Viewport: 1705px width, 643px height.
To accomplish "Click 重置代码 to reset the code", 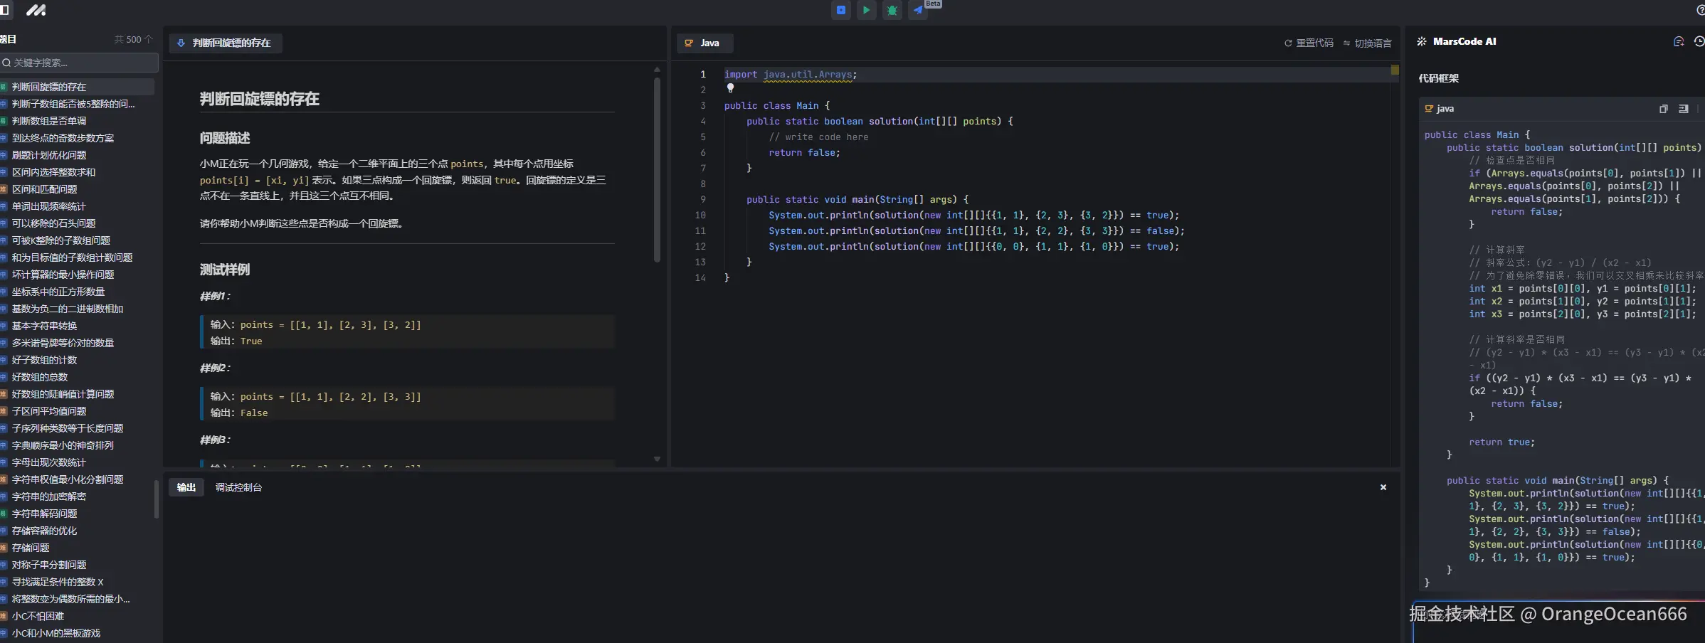I will 1309,43.
